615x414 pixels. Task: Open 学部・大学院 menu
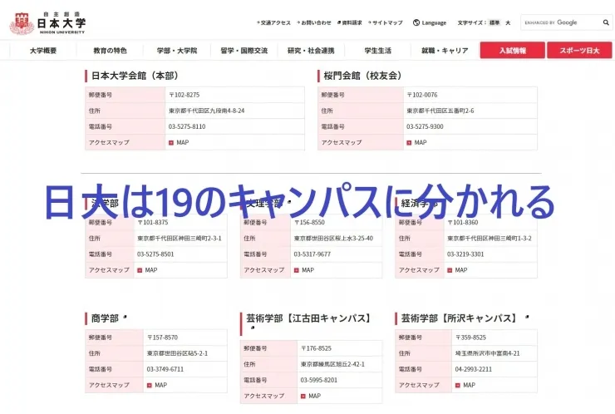click(177, 51)
